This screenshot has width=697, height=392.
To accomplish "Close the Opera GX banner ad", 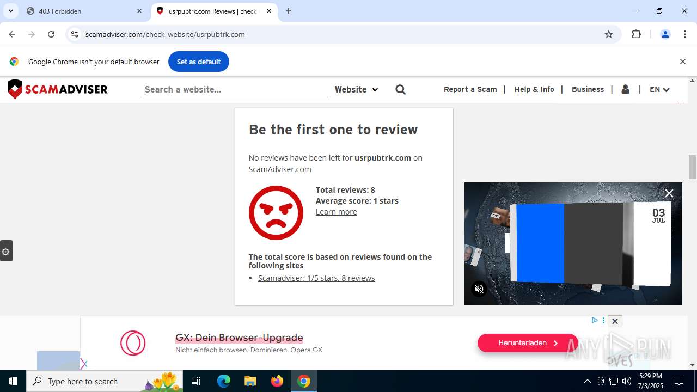I will coord(615,321).
